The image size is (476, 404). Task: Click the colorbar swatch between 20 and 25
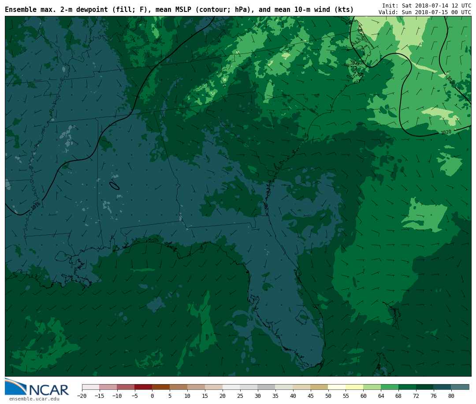coord(232,387)
